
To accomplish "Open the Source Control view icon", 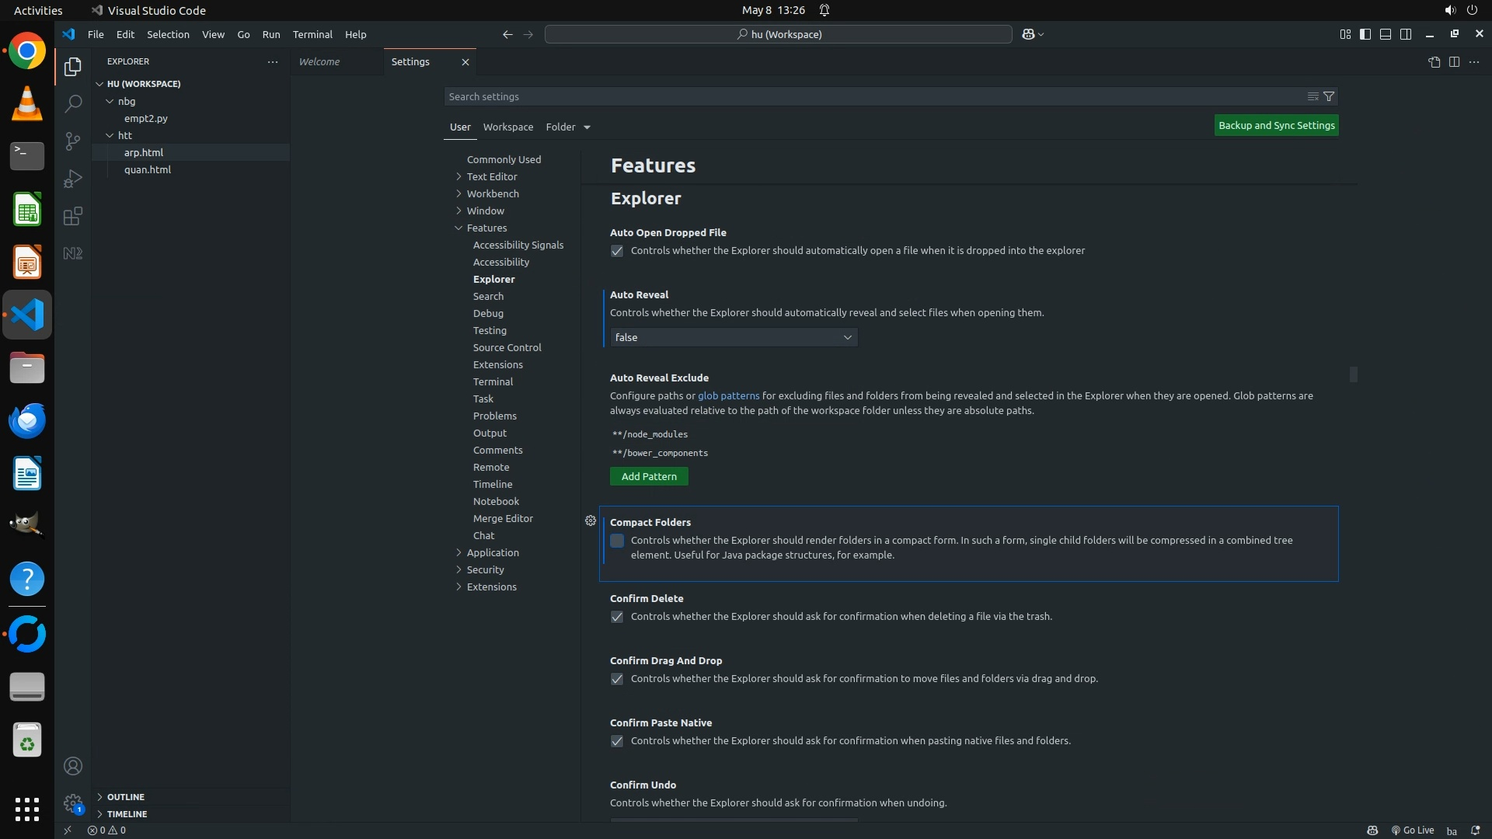I will click(72, 141).
